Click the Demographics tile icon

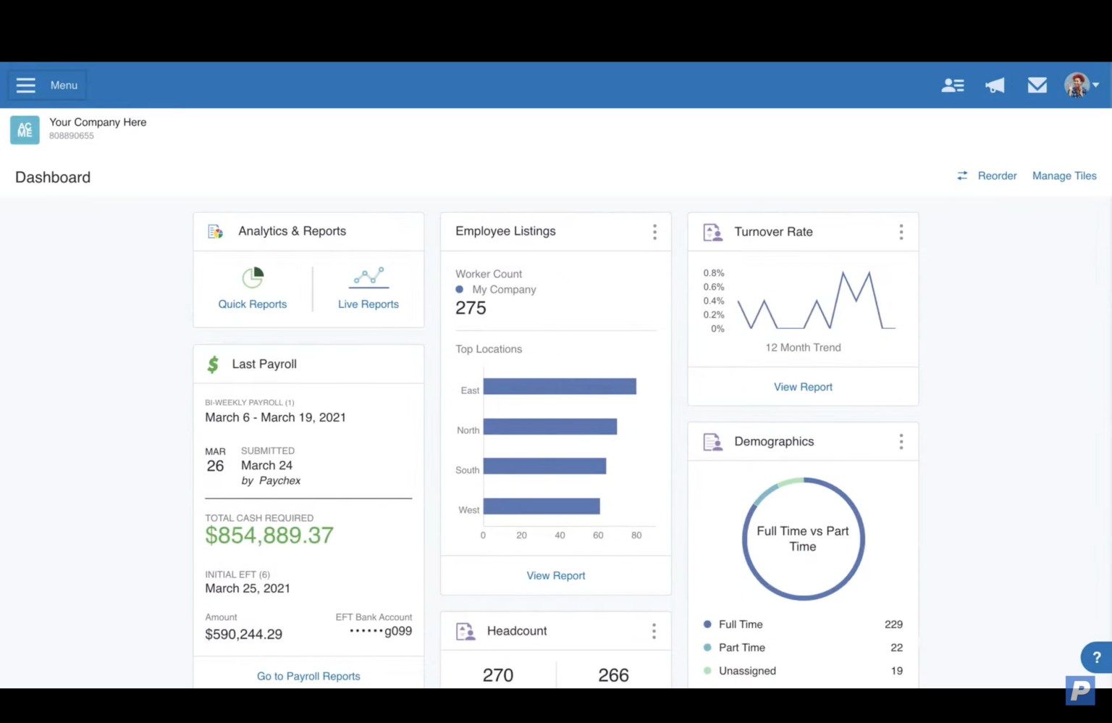tap(712, 441)
